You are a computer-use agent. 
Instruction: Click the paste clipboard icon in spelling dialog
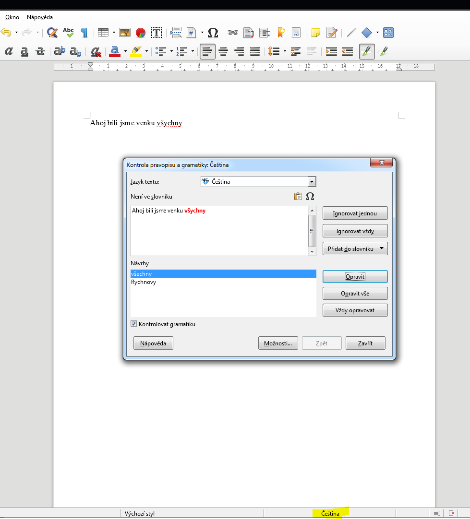[298, 196]
